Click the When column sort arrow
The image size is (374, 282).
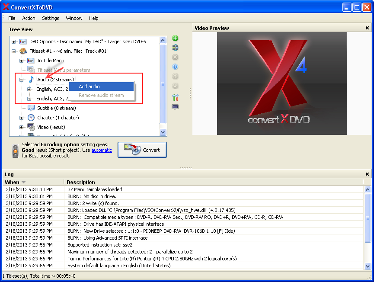coord(23,183)
